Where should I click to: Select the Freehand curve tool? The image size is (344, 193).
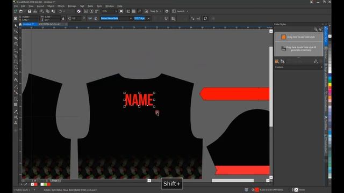(16, 50)
